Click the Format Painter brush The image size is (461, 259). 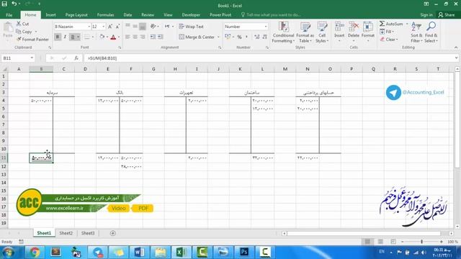pyautogui.click(x=32, y=40)
